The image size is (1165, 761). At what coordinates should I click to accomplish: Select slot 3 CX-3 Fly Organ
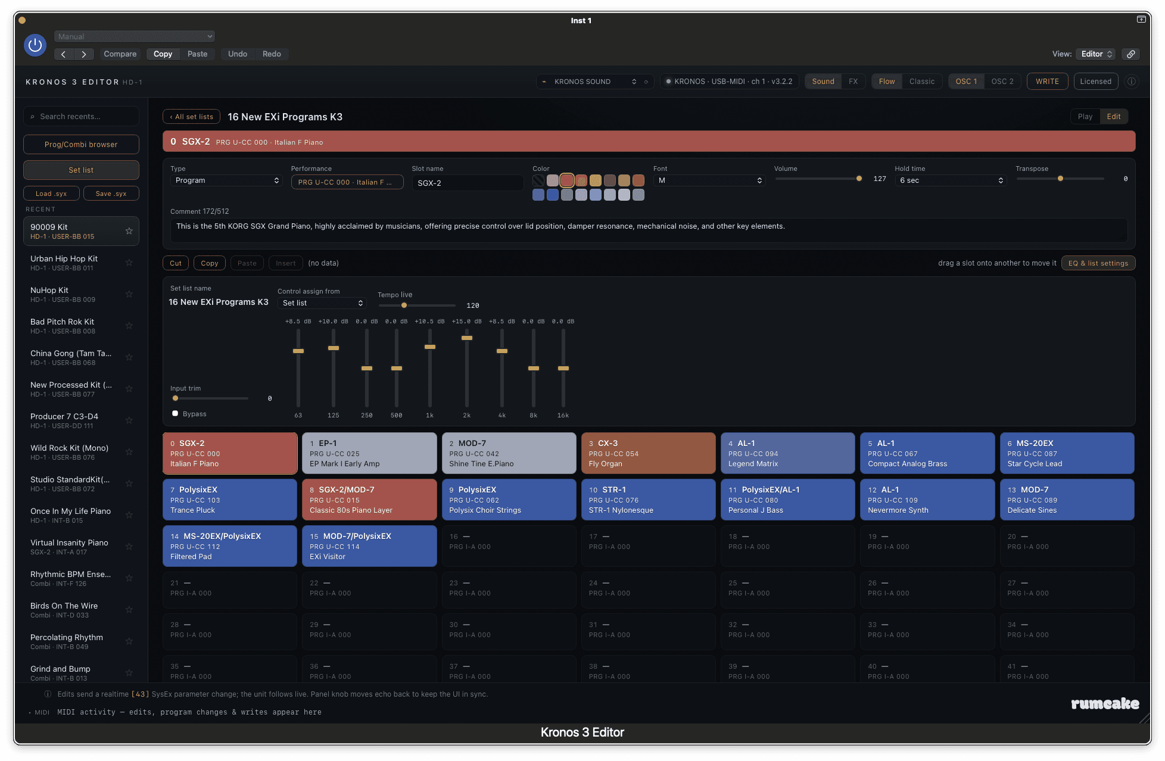[648, 453]
